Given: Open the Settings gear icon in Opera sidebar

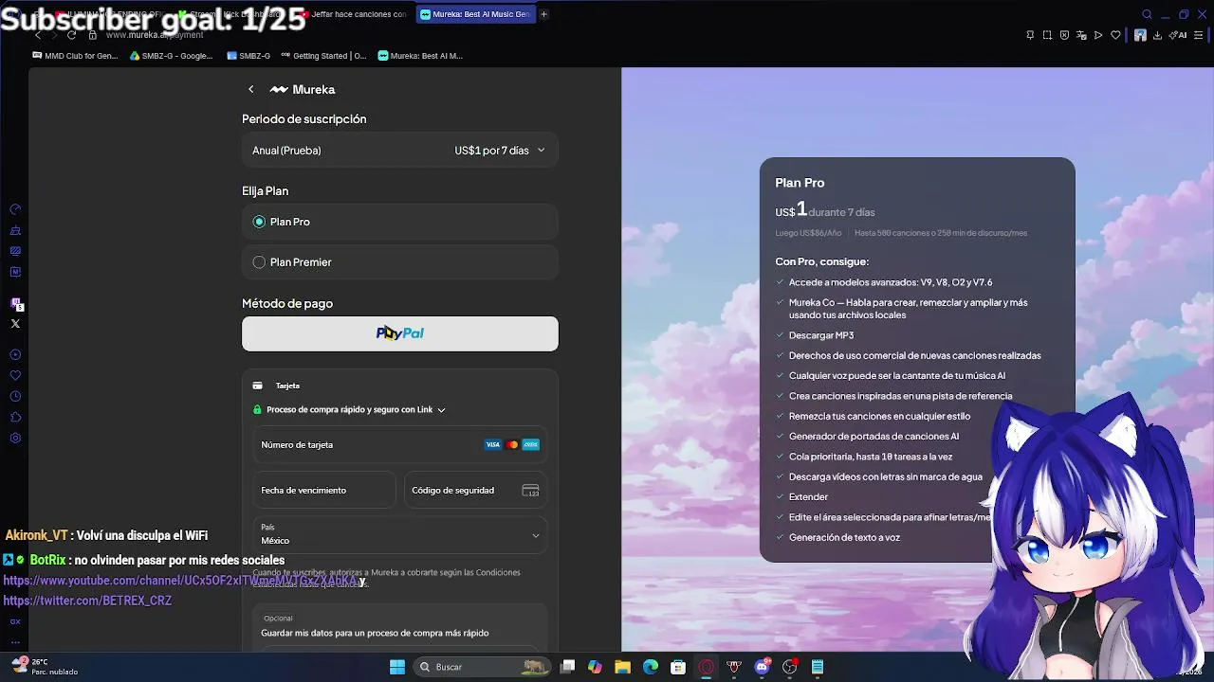Looking at the screenshot, I should click(x=15, y=438).
